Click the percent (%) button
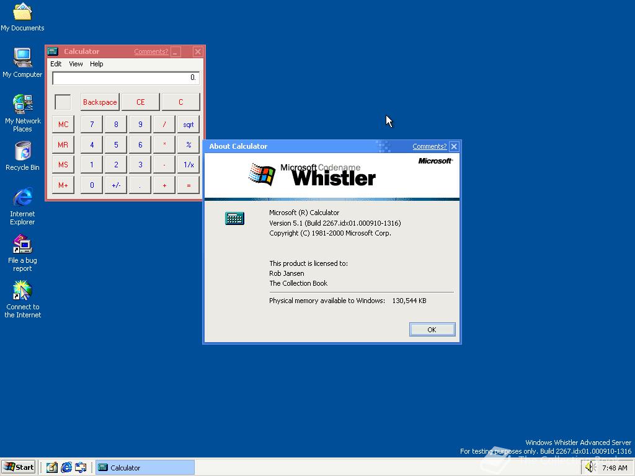This screenshot has height=476, width=635. 189,144
